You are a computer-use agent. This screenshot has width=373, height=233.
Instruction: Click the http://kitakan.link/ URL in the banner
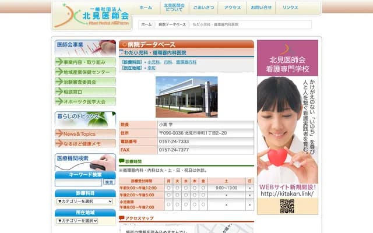[x=287, y=193]
